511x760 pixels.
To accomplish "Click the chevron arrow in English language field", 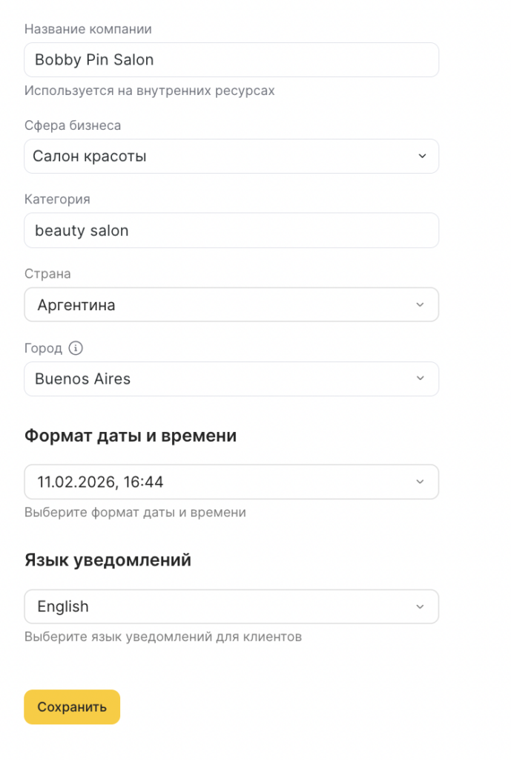I will pos(420,606).
